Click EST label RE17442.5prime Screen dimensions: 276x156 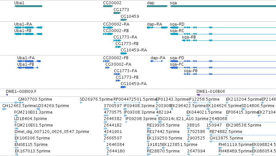(163, 132)
